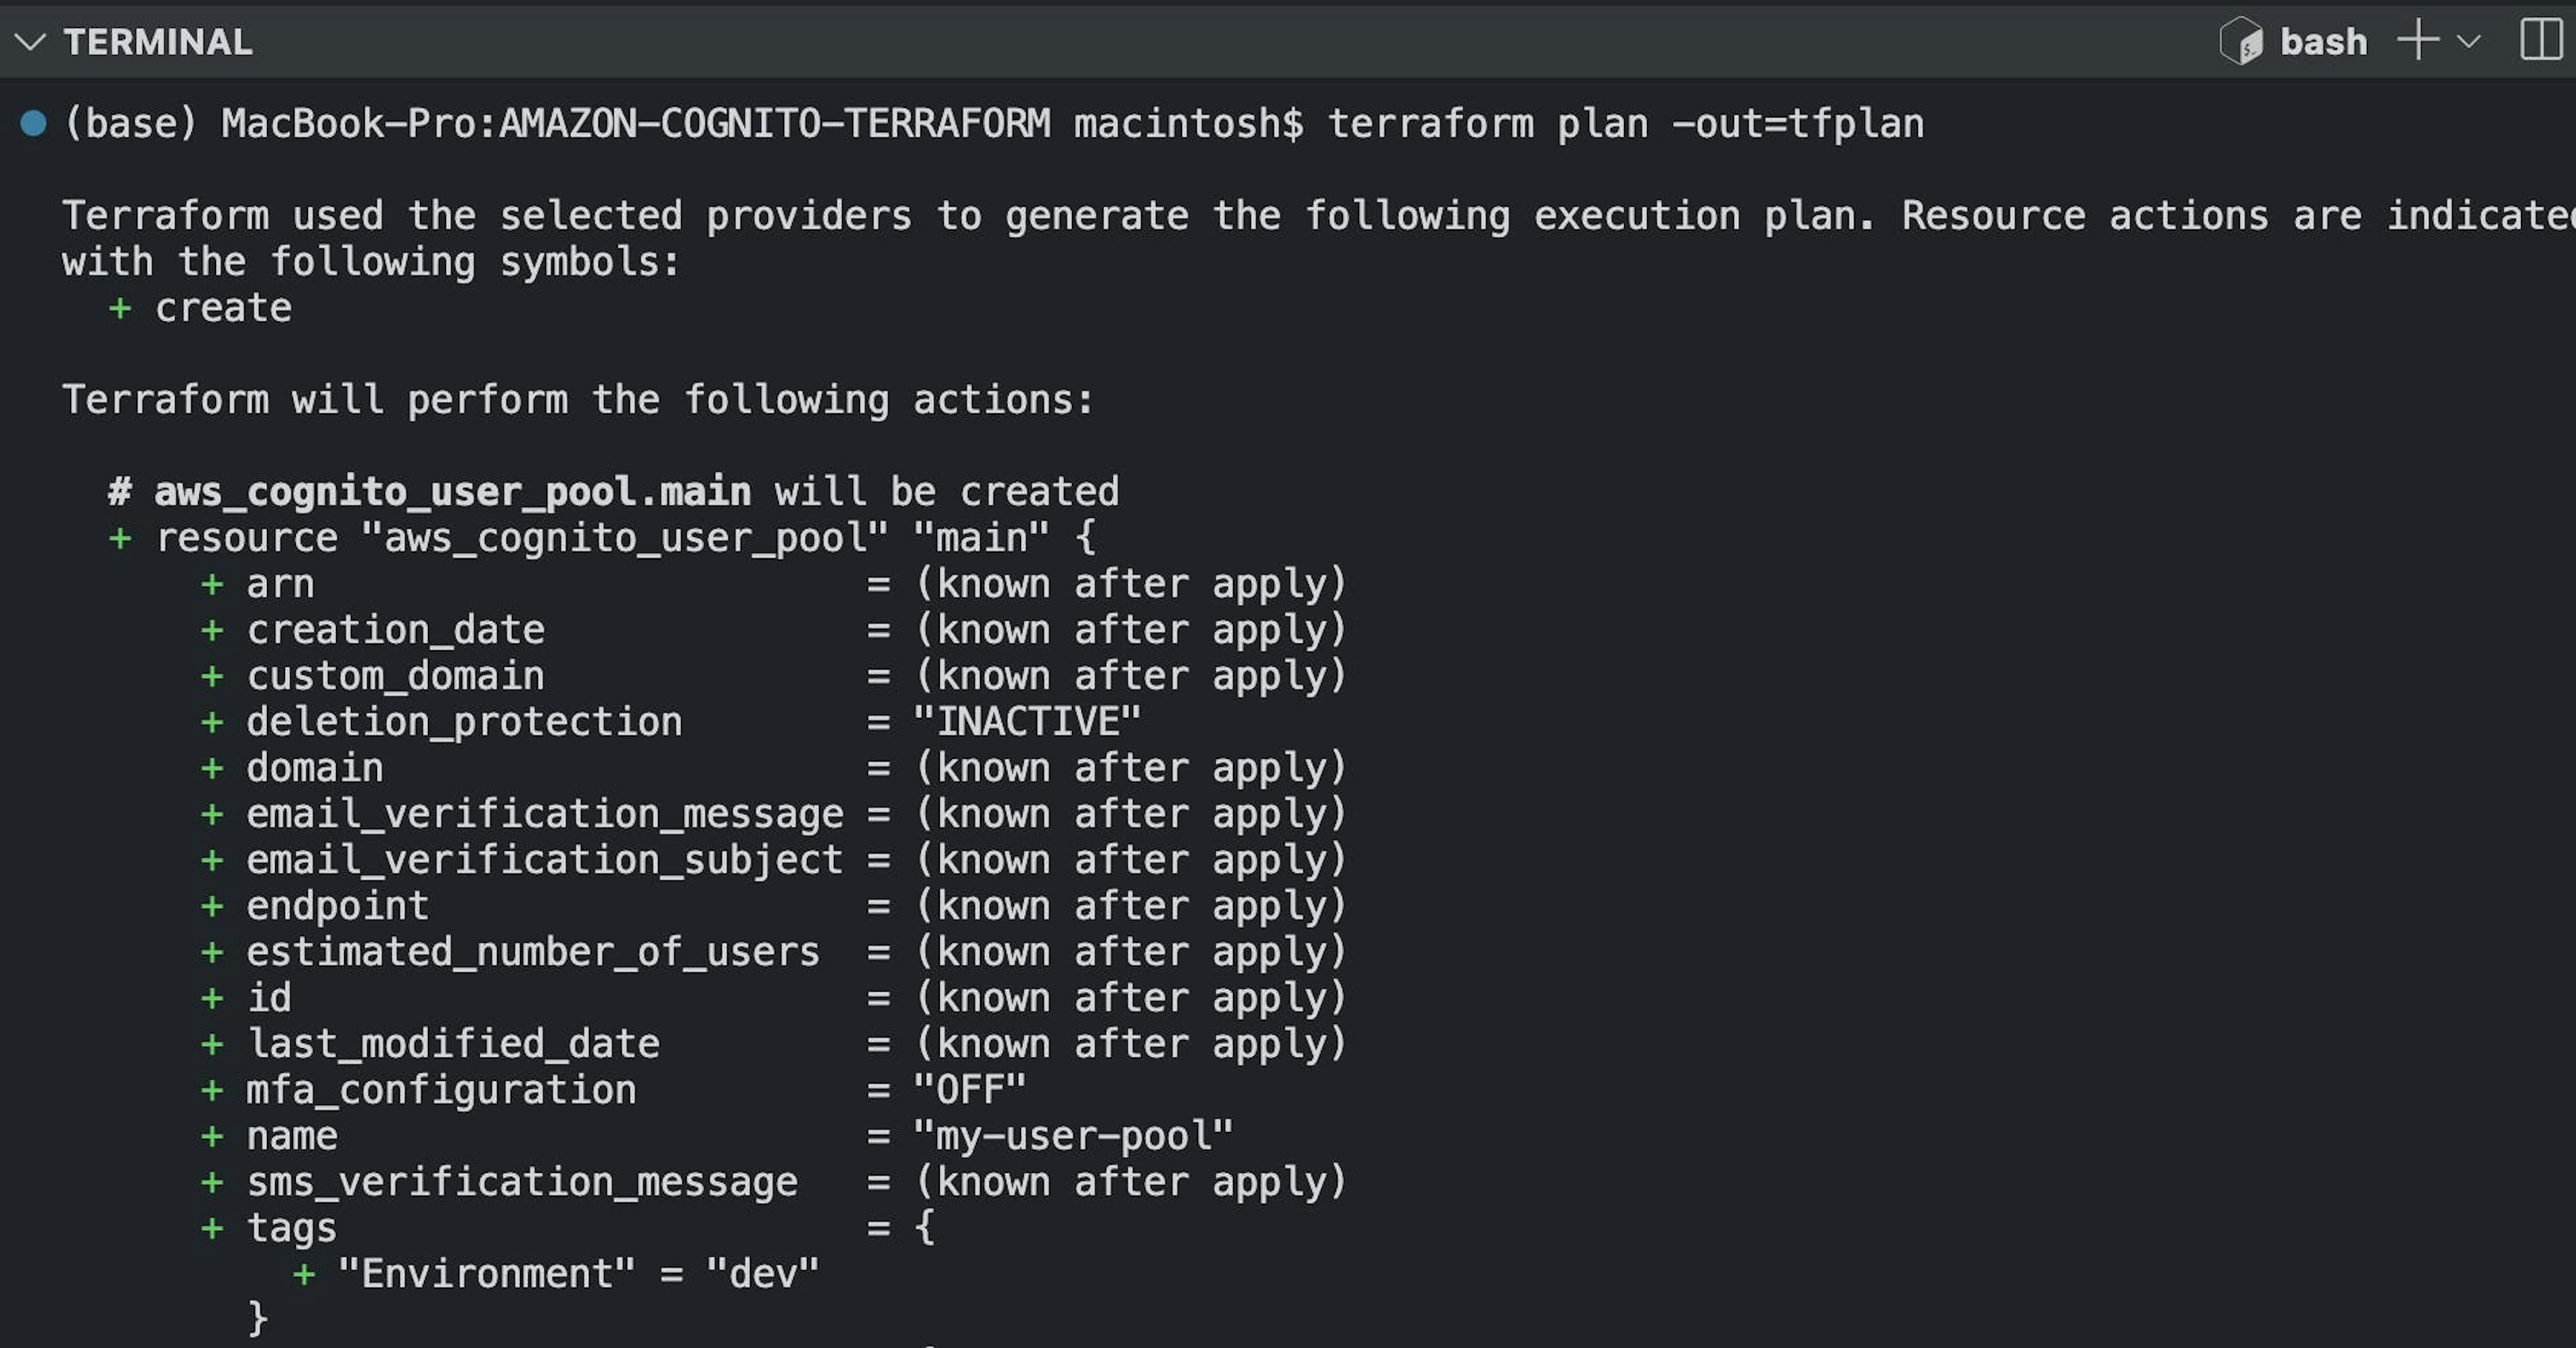Click the bash shell icon
Screen dimensions: 2576x1348
(x=2240, y=42)
